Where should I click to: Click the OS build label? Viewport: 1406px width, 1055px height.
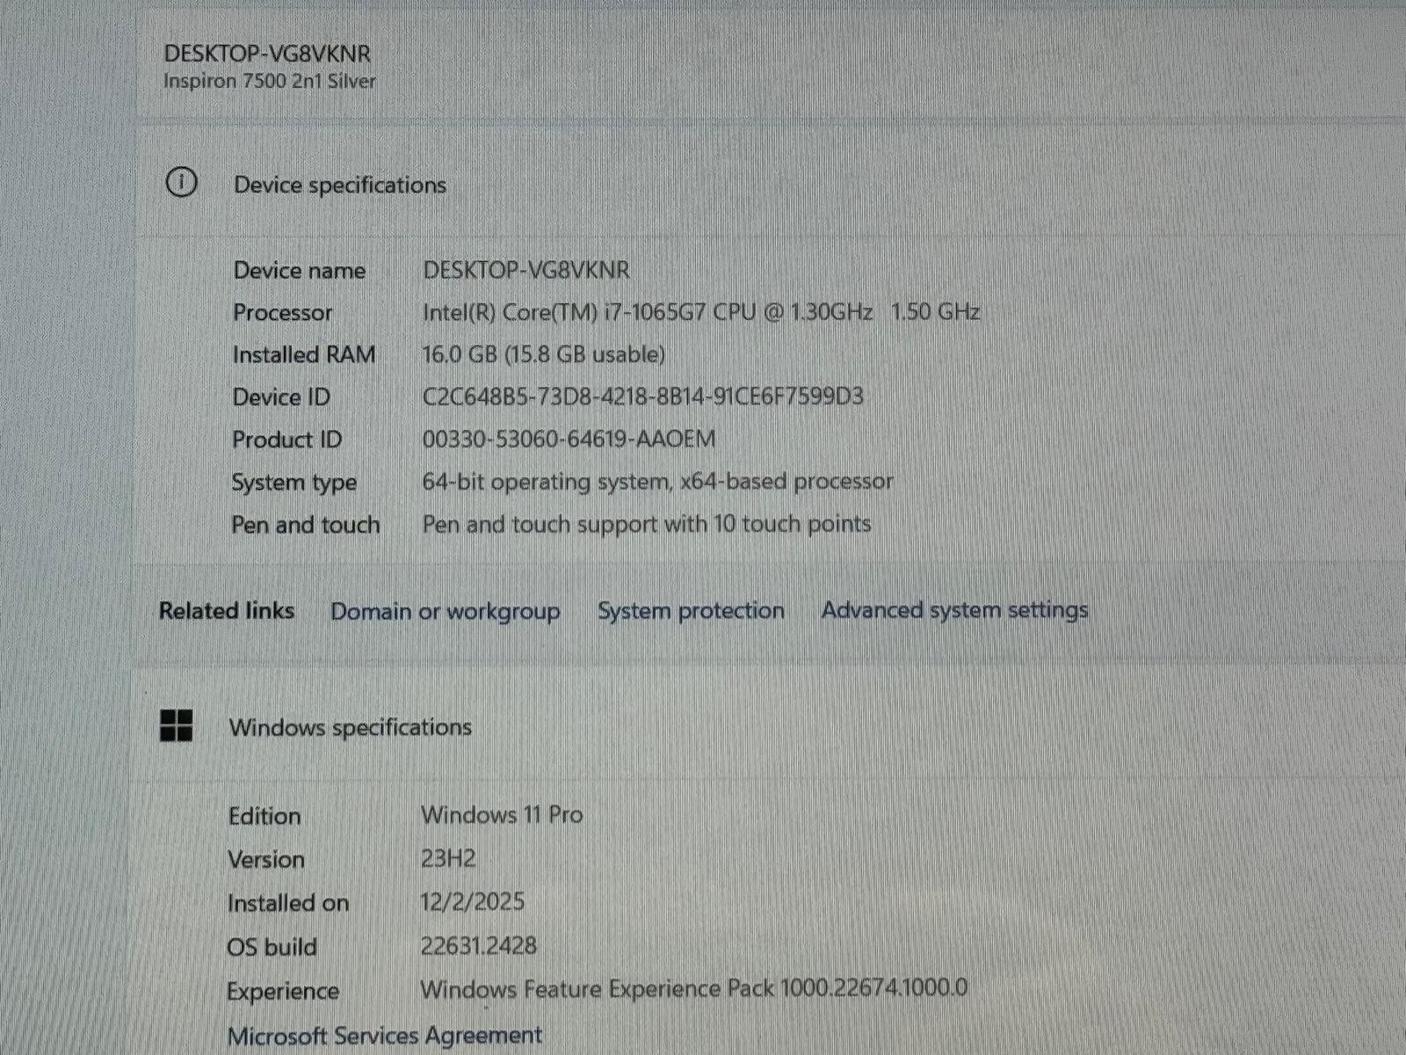tap(272, 947)
